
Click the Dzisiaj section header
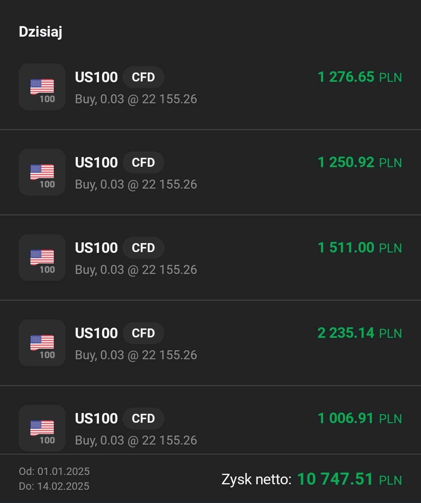tap(41, 32)
